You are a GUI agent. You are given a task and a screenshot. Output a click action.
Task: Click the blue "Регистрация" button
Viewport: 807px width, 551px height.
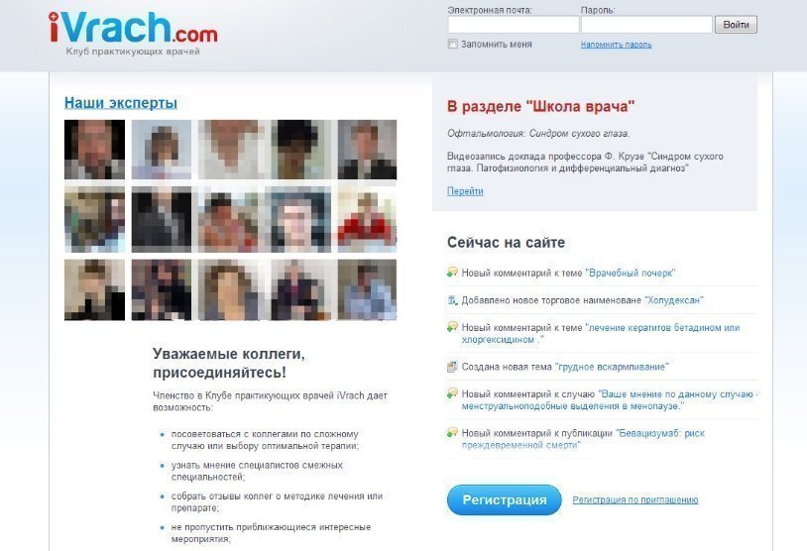(504, 499)
